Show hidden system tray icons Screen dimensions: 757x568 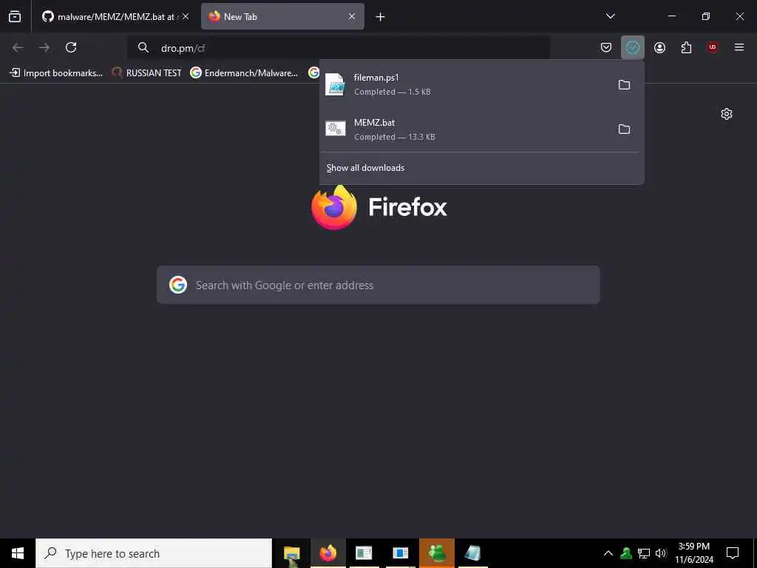tap(608, 553)
